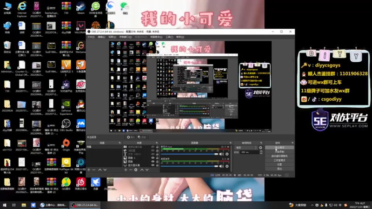Open OBS 设置 settings button
The width and height of the screenshot is (372, 209).
coord(279,164)
